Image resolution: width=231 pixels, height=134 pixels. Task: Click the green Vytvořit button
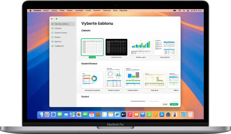(x=174, y=104)
